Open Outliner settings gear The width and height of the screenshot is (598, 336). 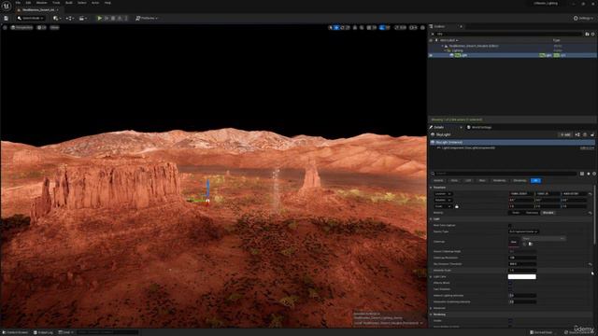point(592,34)
